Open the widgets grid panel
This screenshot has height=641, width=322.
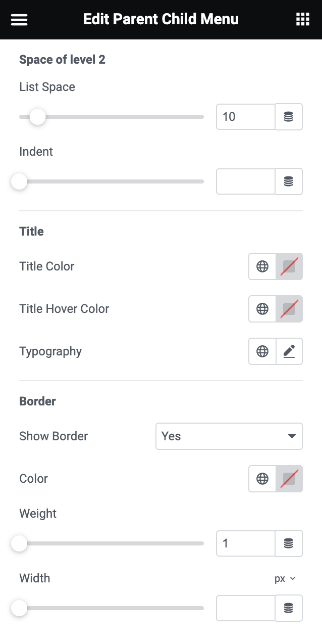[x=302, y=20]
